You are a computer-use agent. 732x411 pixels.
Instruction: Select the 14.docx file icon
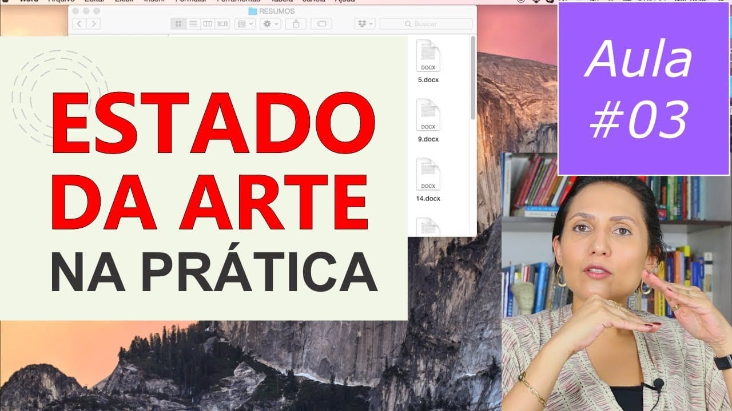[428, 175]
